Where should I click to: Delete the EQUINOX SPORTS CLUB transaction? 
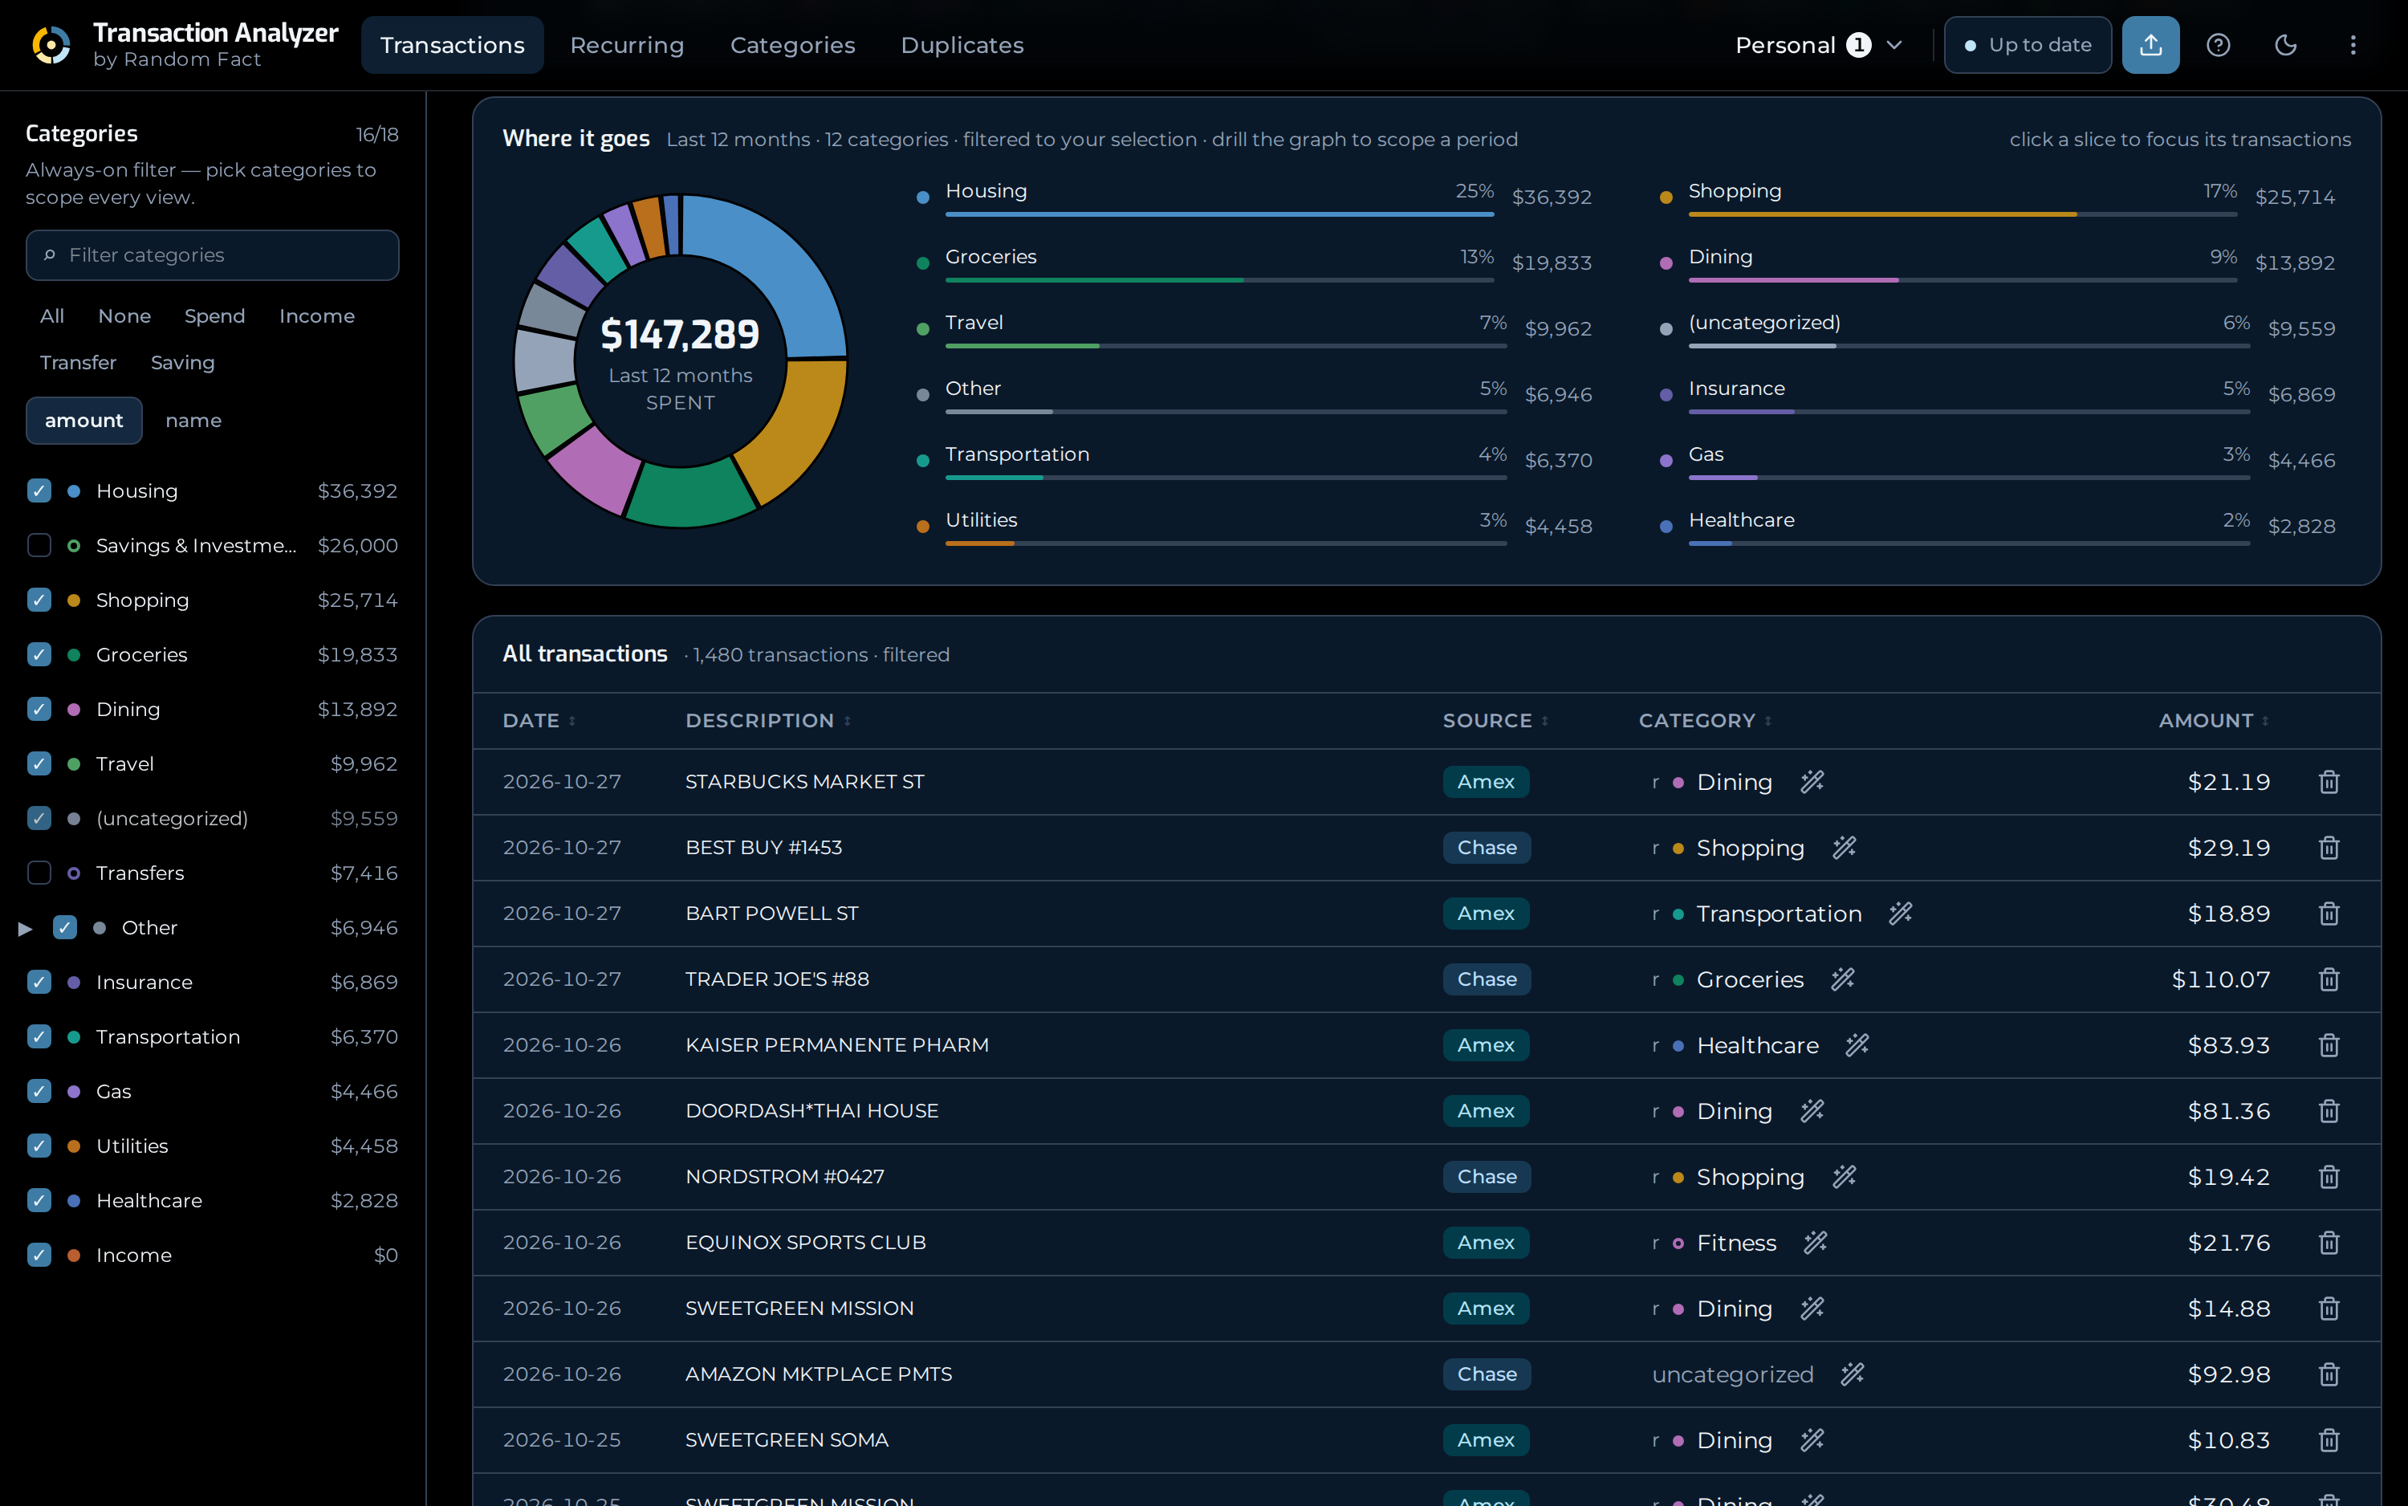pyautogui.click(x=2329, y=1242)
